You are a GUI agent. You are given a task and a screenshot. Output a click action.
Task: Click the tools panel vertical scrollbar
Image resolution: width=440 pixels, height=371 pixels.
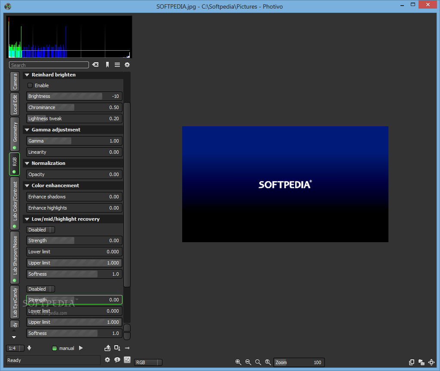click(x=127, y=195)
